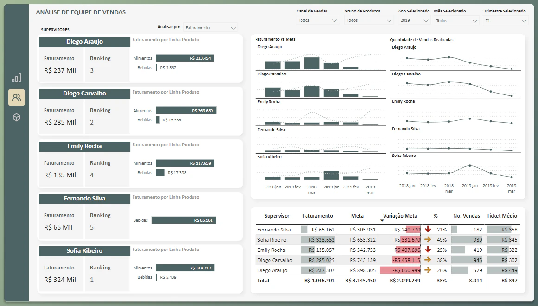
Task: Open the bar chart overview page icon
Action: (x=17, y=78)
